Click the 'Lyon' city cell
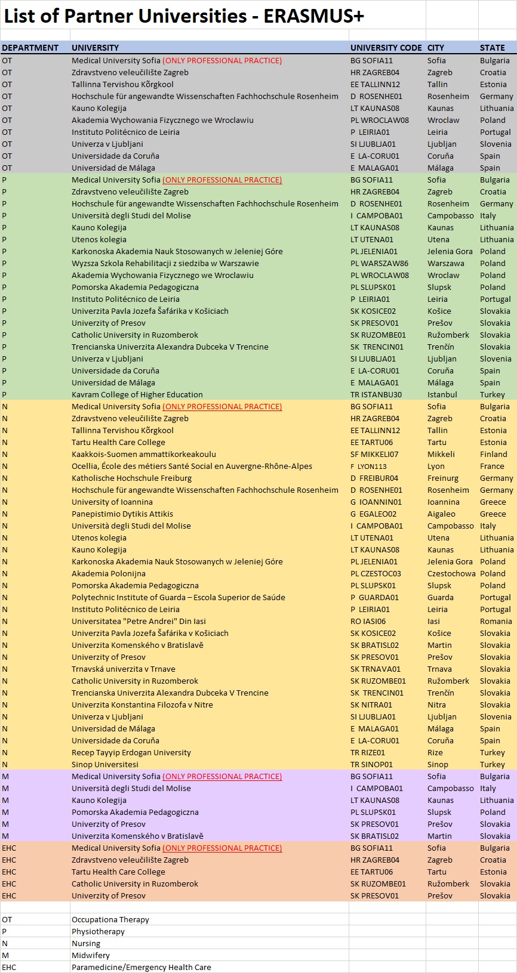Viewport: 517px width, 973px height. click(x=436, y=466)
